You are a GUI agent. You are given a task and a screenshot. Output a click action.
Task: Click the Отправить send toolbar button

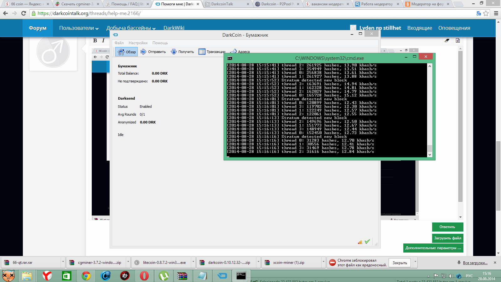point(153,52)
